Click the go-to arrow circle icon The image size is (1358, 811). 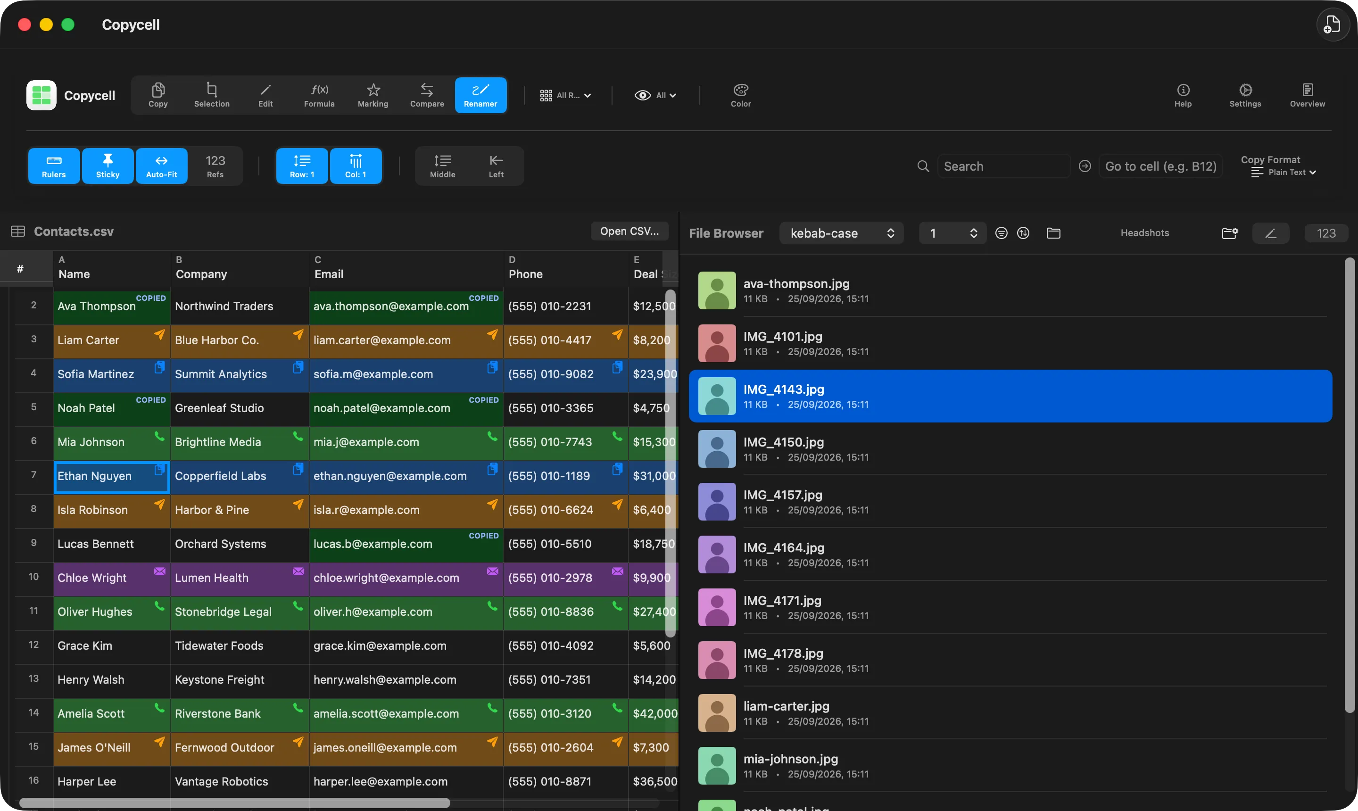(1085, 166)
